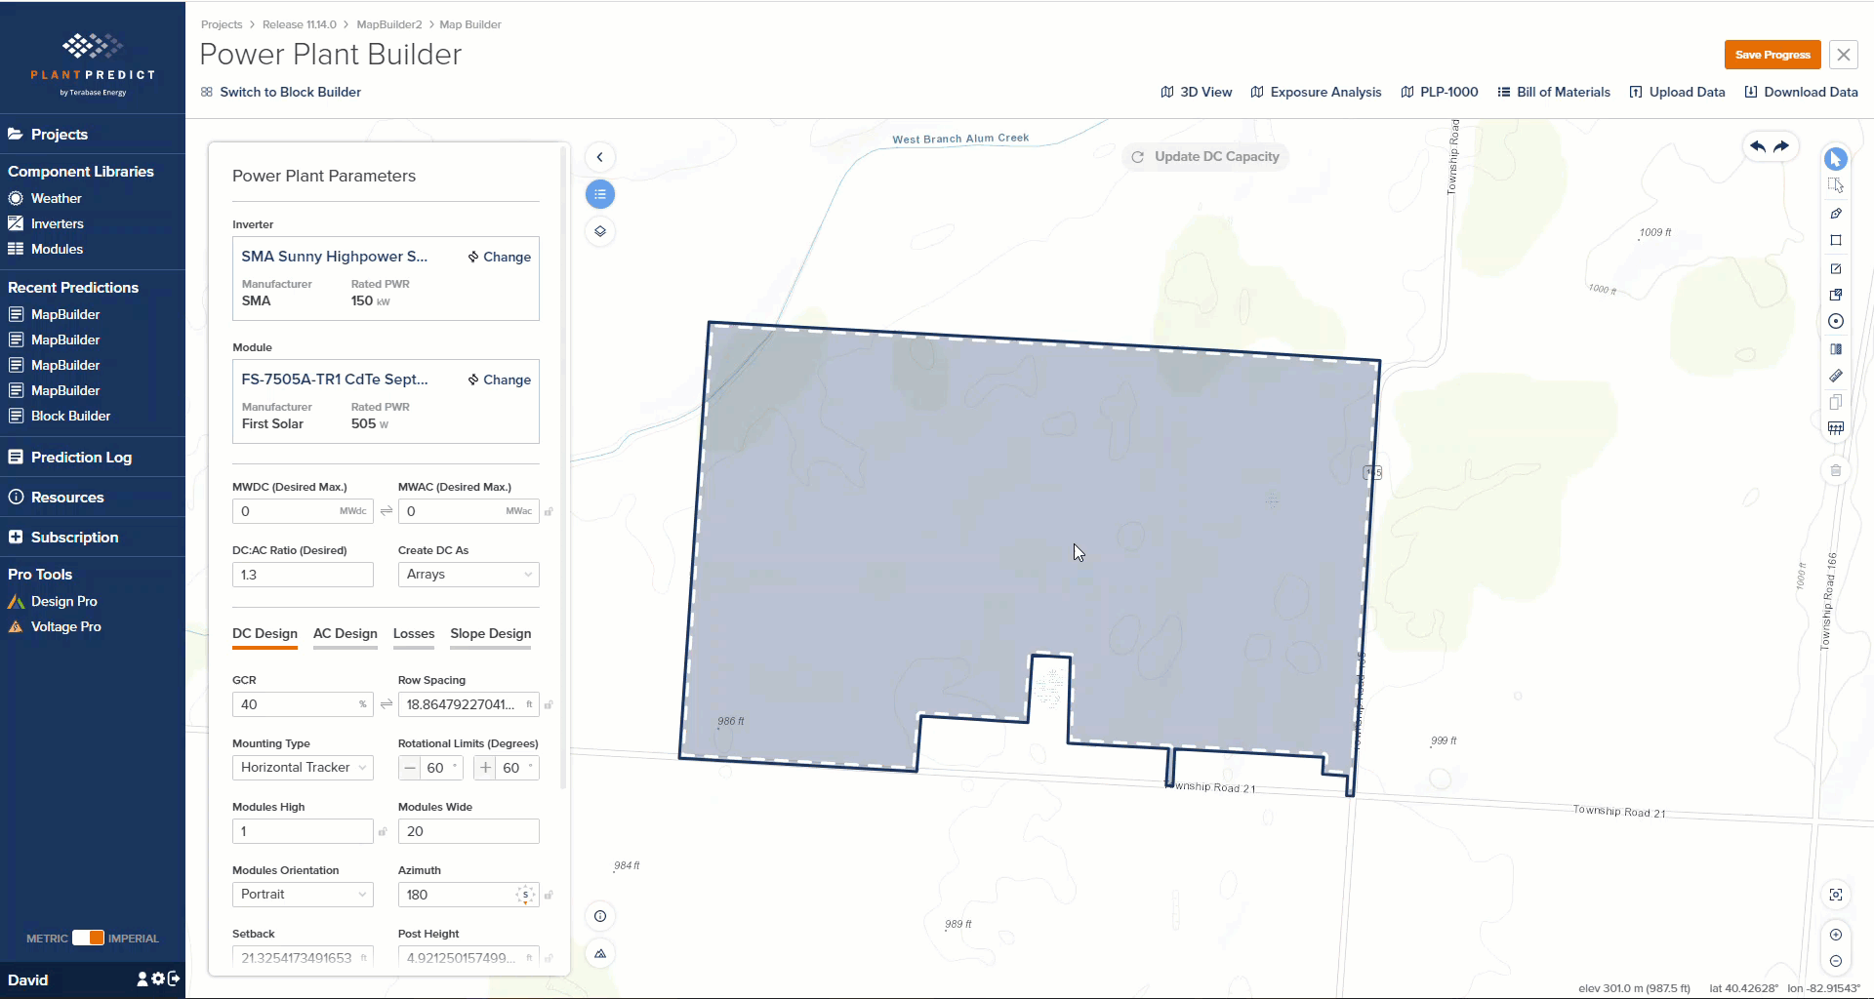Switch to Block Builder
The image size is (1874, 999).
pyautogui.click(x=281, y=92)
